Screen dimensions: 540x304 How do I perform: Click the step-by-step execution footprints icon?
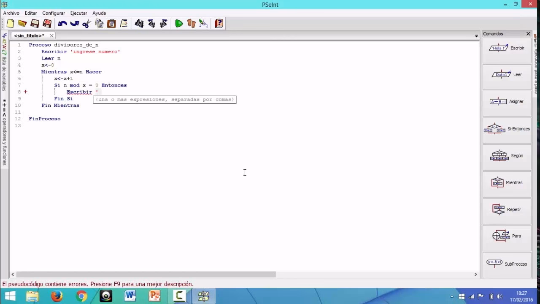tap(191, 24)
